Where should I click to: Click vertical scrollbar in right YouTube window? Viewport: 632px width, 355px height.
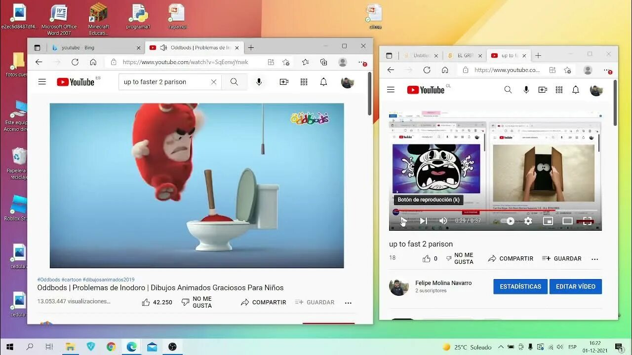click(x=615, y=103)
